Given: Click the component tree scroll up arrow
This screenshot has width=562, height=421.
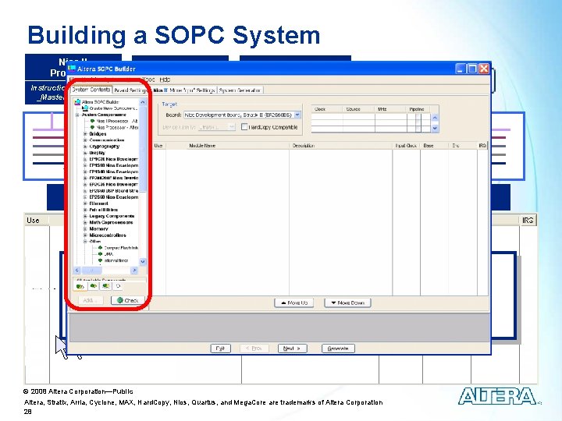Looking at the screenshot, I should 143,102.
